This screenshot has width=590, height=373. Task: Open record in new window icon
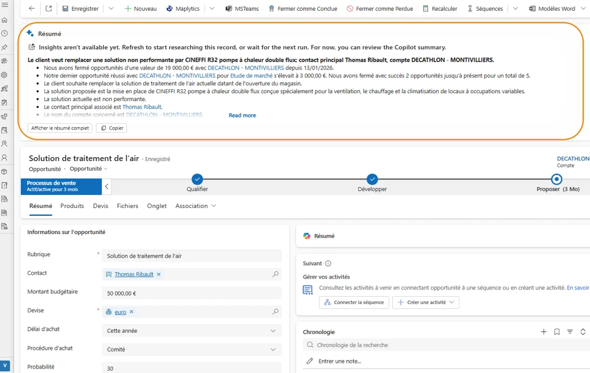(x=49, y=8)
